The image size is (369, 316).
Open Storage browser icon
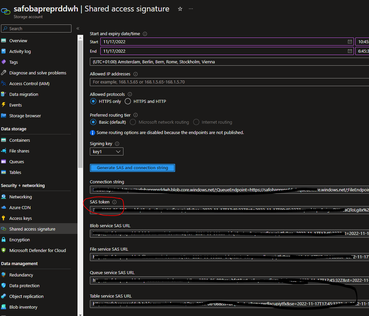tap(4, 116)
